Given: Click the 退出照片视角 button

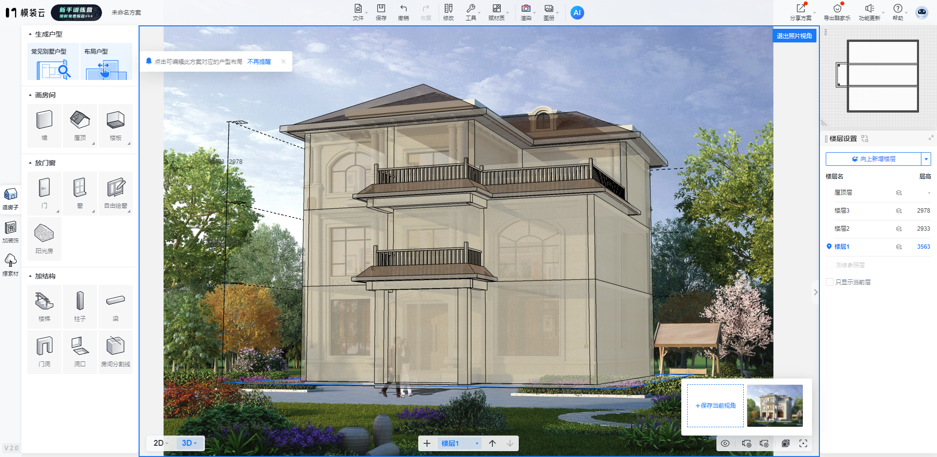Looking at the screenshot, I should click(794, 36).
